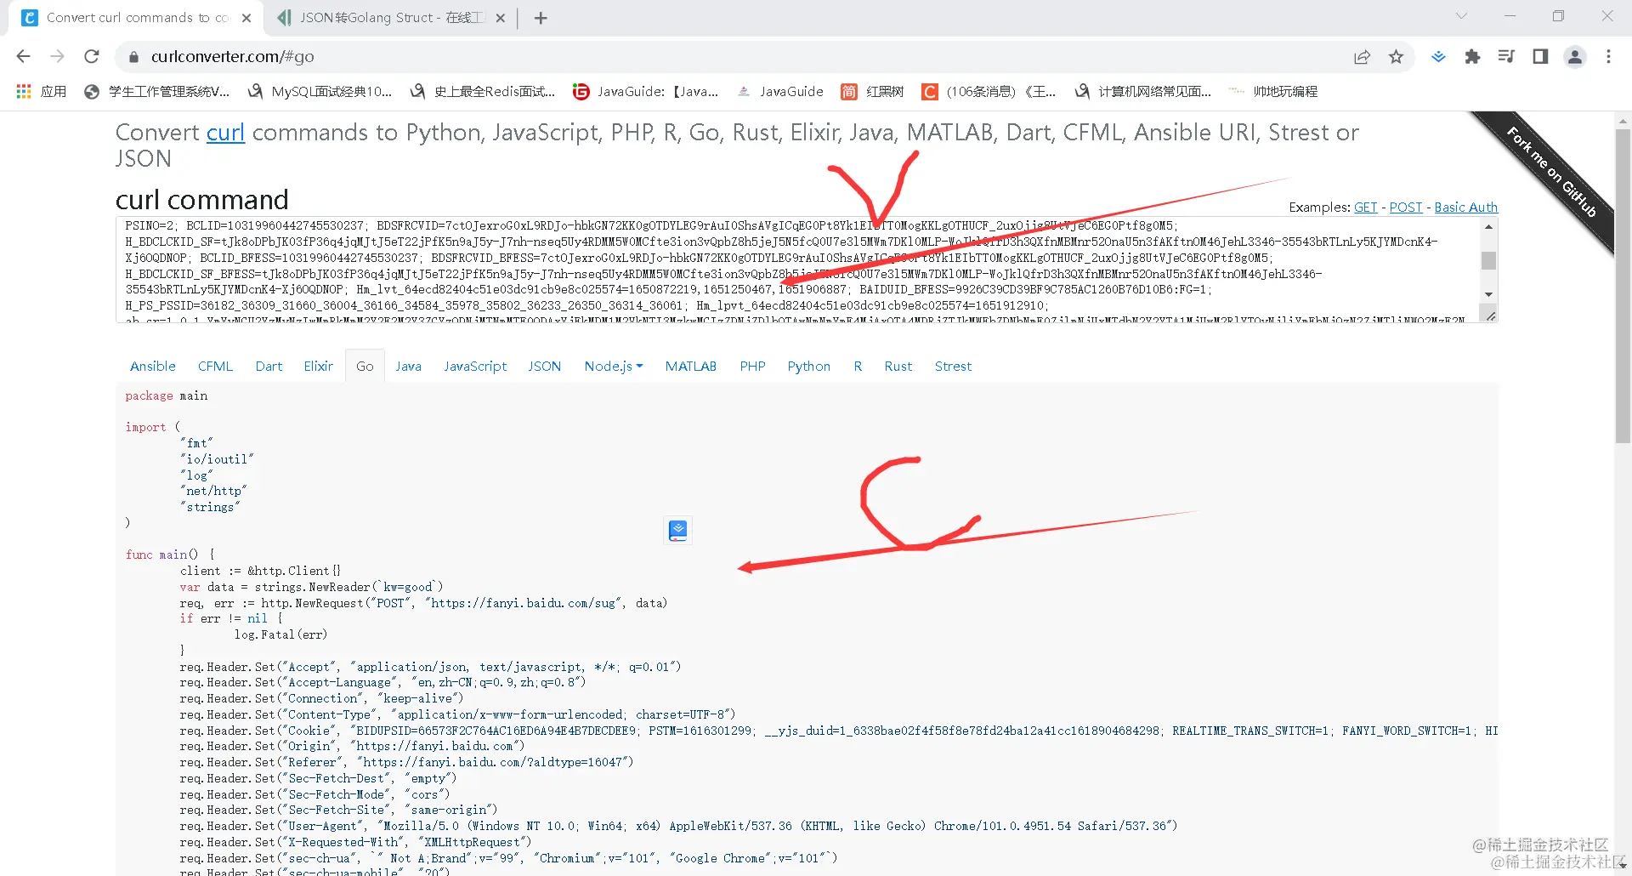This screenshot has height=876, width=1632.
Task: Toggle the browser side panel
Action: pyautogui.click(x=1540, y=57)
